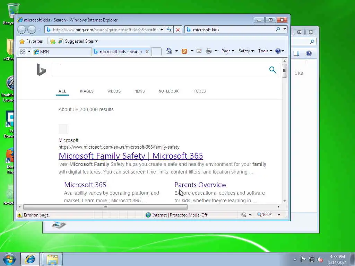The image size is (355, 266).
Task: Click Explorer window help icon
Action: pos(309,53)
